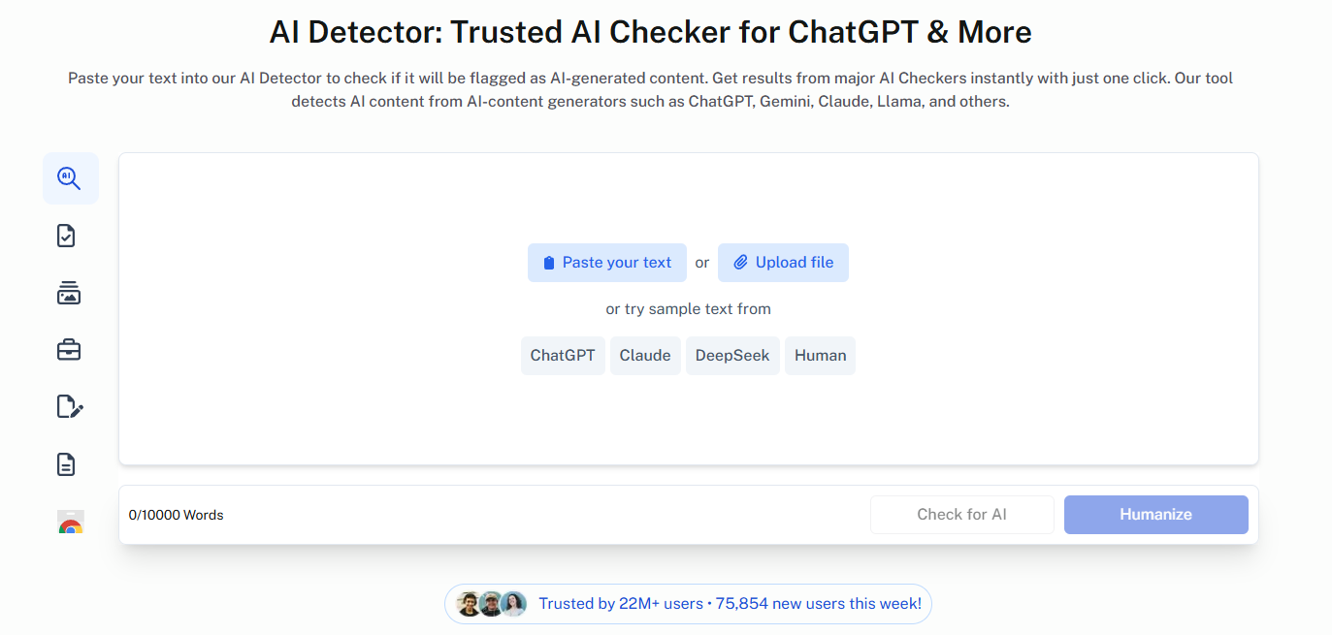The image size is (1332, 635).
Task: Click the paperclip icon on Upload file
Action: pos(740,262)
